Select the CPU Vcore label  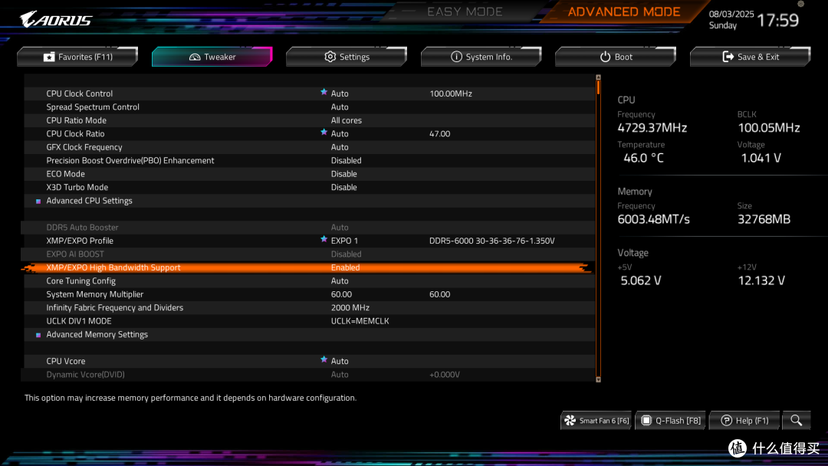point(65,362)
